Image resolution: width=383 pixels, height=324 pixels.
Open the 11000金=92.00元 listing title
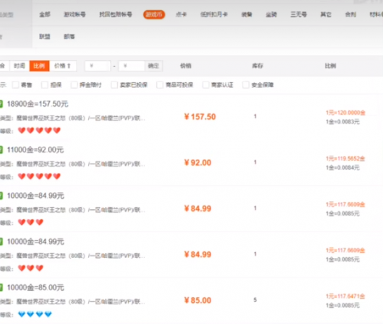pyautogui.click(x=35, y=150)
